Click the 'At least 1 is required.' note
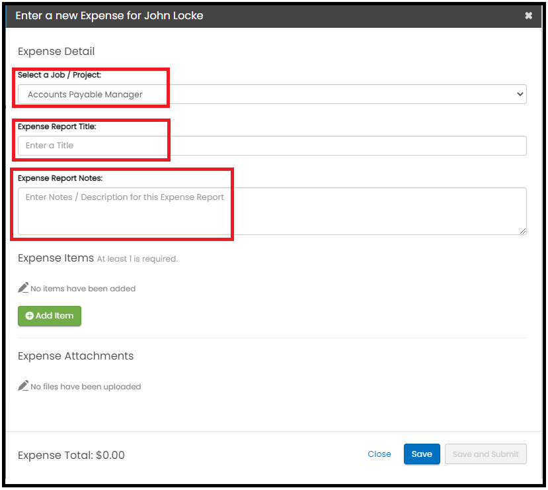This screenshot has width=548, height=490. pyautogui.click(x=137, y=259)
